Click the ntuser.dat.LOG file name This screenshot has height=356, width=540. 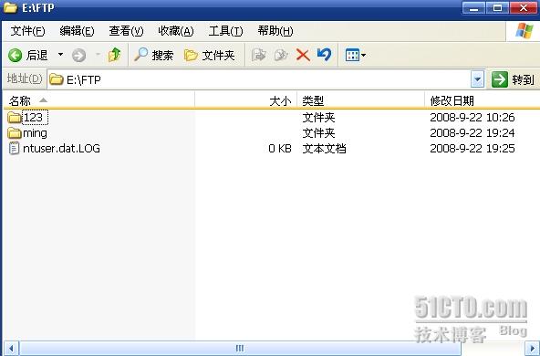click(61, 149)
